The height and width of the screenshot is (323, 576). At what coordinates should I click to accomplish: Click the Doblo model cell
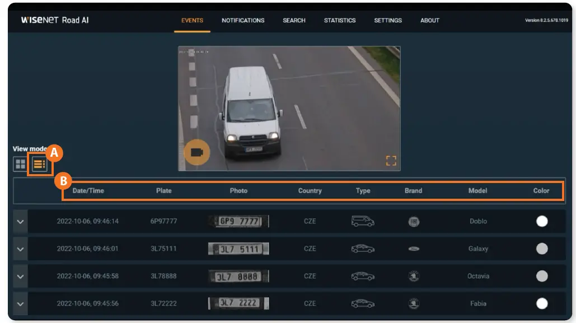tap(478, 221)
